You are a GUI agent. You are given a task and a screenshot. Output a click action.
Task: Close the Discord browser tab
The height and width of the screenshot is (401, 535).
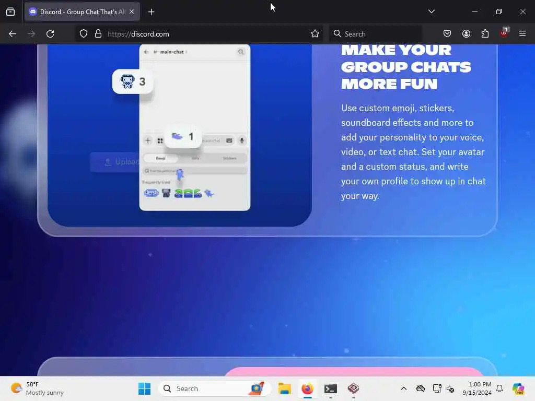tap(132, 11)
